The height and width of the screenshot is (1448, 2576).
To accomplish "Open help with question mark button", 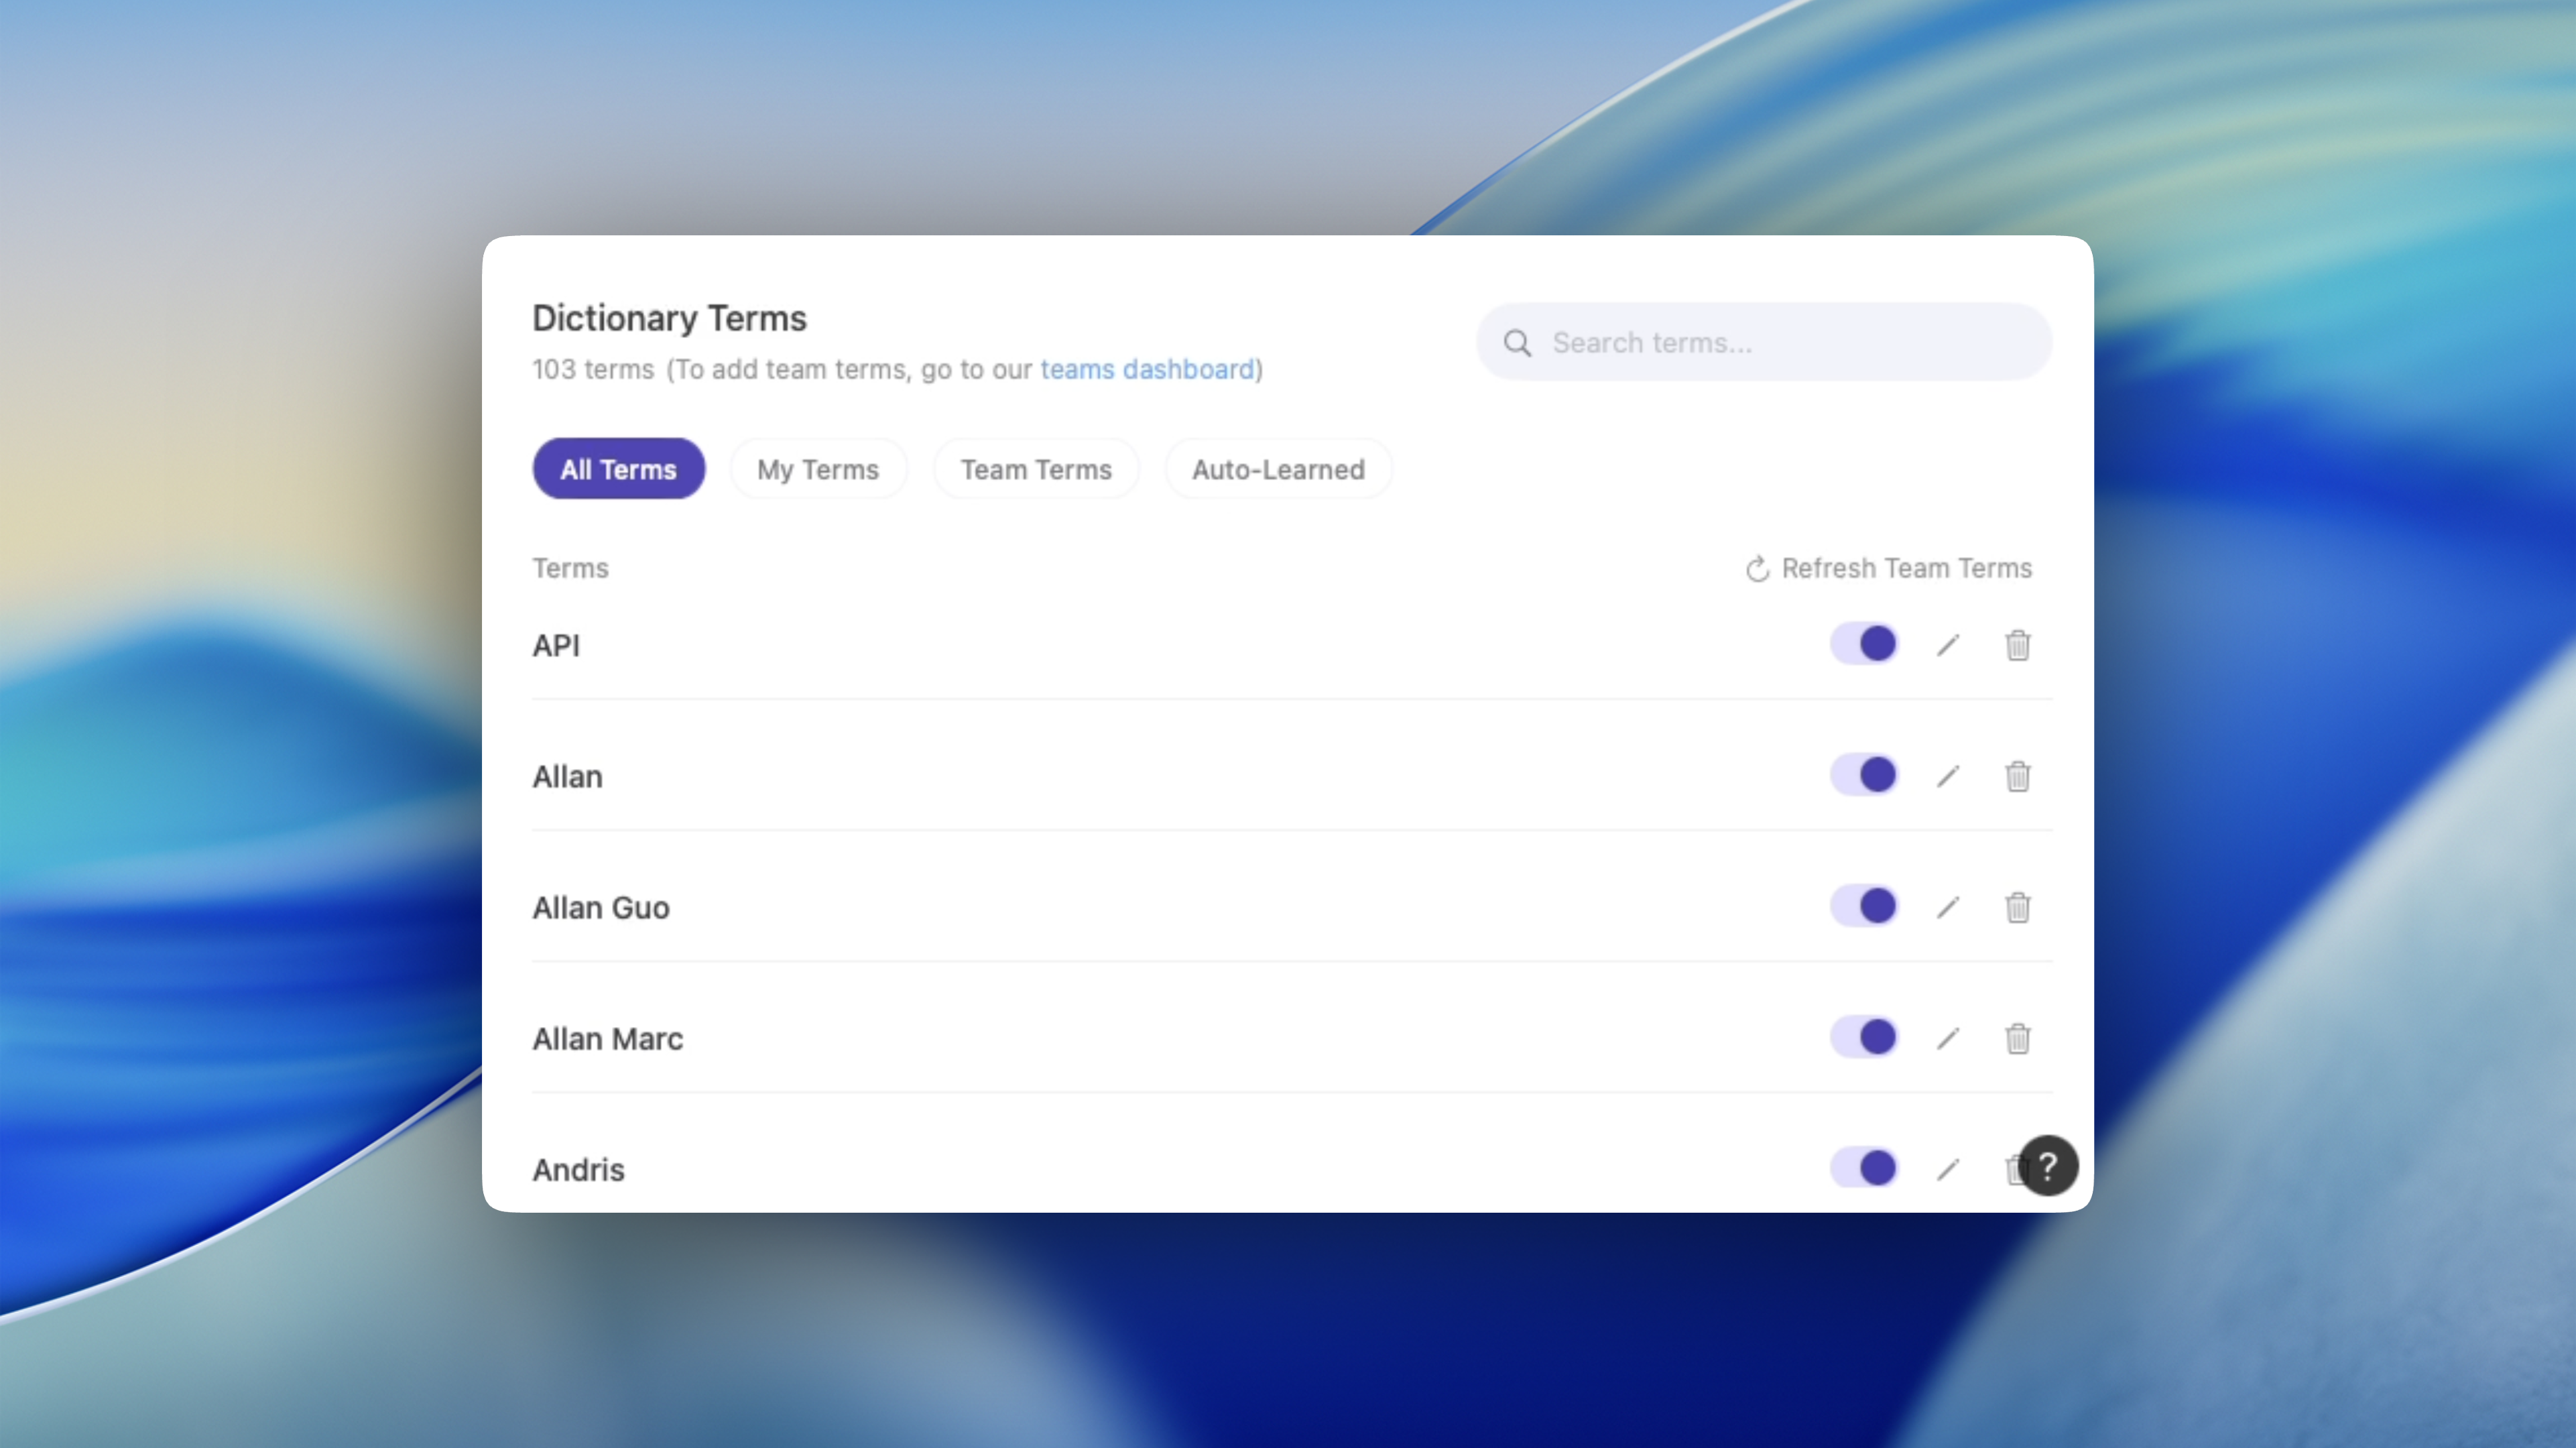I will (x=2047, y=1165).
